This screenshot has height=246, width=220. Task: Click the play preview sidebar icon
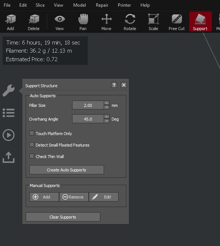pyautogui.click(x=9, y=135)
